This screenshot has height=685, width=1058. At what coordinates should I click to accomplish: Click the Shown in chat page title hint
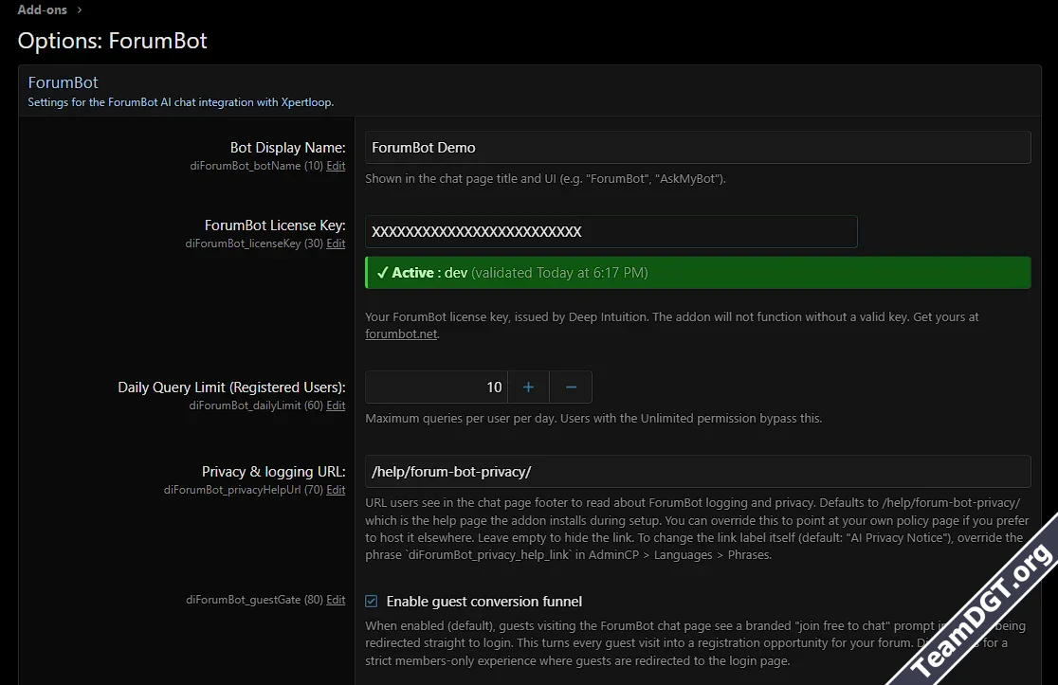(545, 179)
